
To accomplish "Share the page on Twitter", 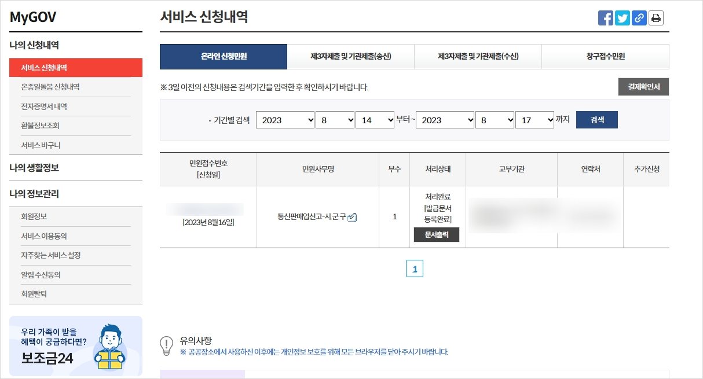I will tap(622, 17).
